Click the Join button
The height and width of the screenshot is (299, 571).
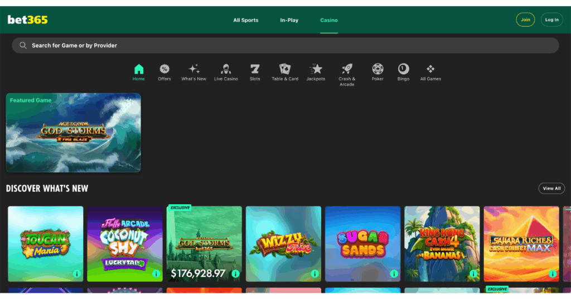click(x=525, y=20)
